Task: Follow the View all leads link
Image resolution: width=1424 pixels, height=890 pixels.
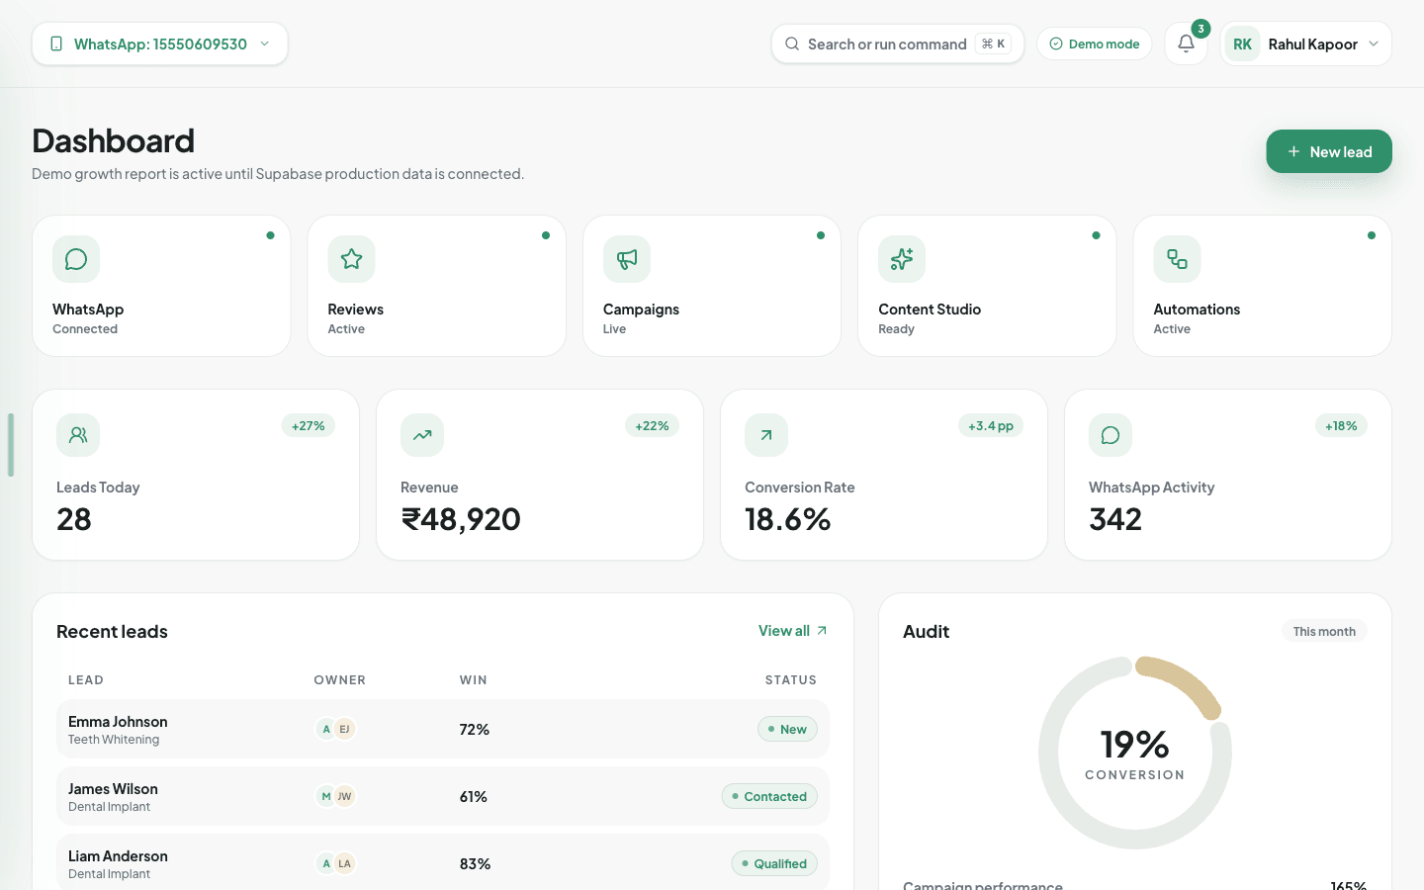Action: pos(793,631)
